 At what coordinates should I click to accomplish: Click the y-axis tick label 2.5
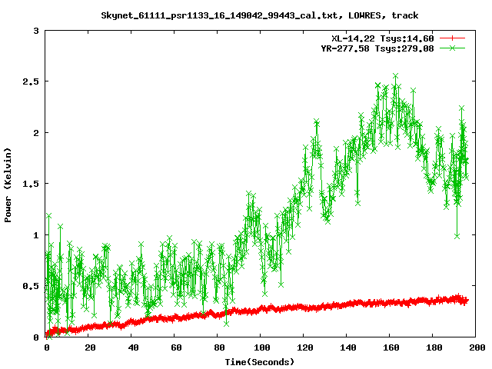[32, 81]
